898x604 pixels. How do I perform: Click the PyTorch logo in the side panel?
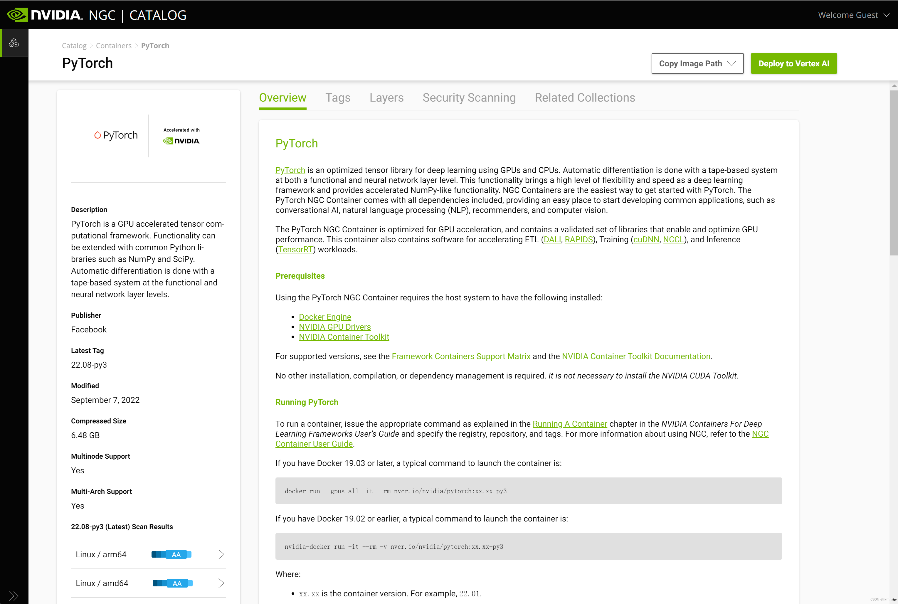tap(116, 135)
